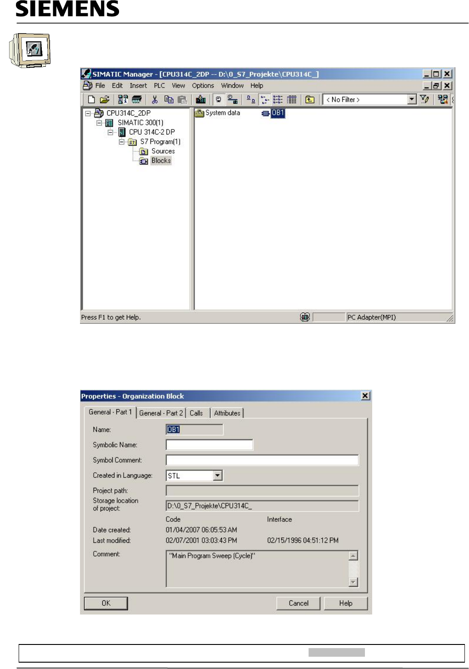Image resolution: width=469 pixels, height=669 pixels.
Task: Click the New Project toolbar icon
Action: (x=91, y=99)
